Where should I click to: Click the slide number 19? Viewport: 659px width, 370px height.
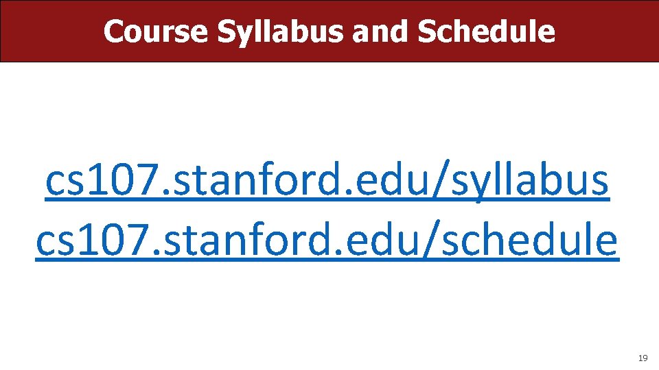643,358
